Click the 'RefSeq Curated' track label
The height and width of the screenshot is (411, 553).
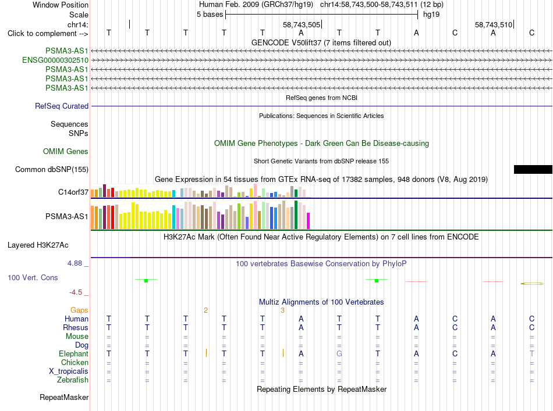point(62,106)
